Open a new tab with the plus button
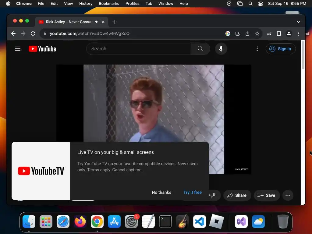Viewport: 312px width, 234px height. coord(115,22)
